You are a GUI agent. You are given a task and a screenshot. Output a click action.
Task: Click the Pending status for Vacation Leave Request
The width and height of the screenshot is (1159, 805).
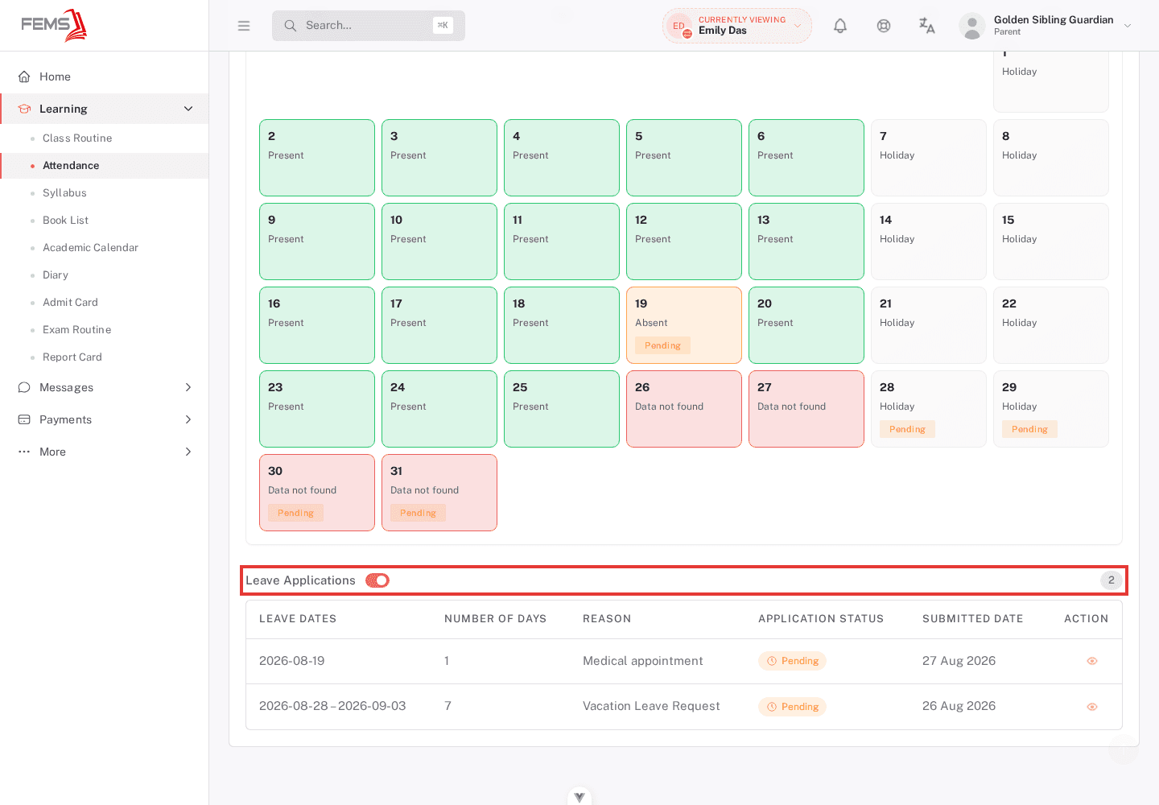(x=792, y=707)
